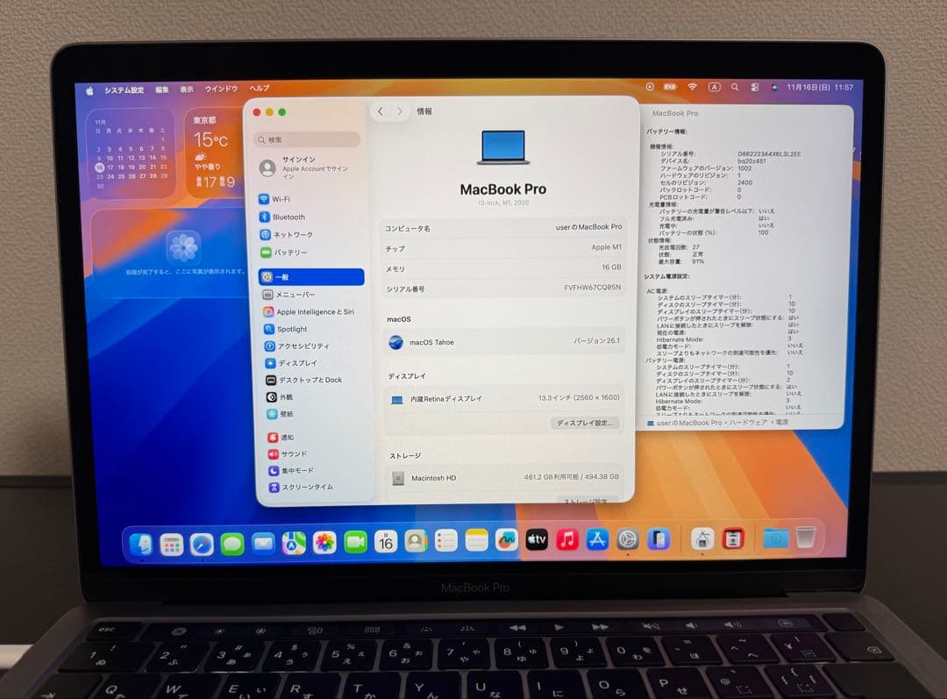Open the ウインドウ menu
947x699 pixels.
220,88
